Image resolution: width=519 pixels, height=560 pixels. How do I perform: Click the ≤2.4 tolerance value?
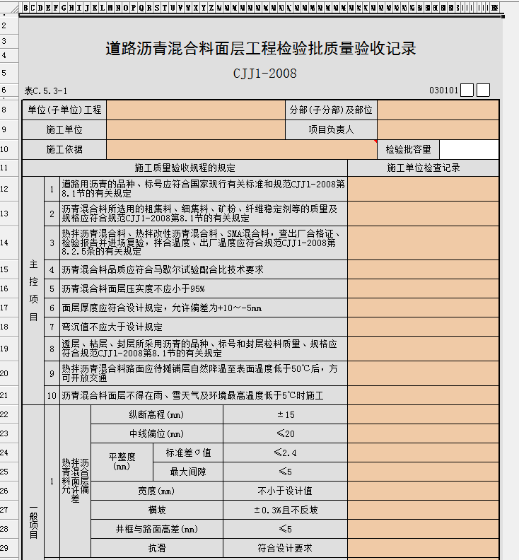[x=286, y=453]
